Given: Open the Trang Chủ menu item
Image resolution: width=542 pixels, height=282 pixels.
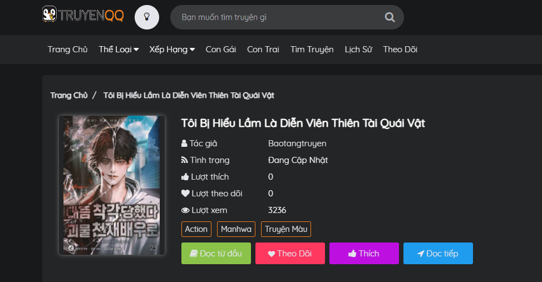Looking at the screenshot, I should tap(67, 50).
